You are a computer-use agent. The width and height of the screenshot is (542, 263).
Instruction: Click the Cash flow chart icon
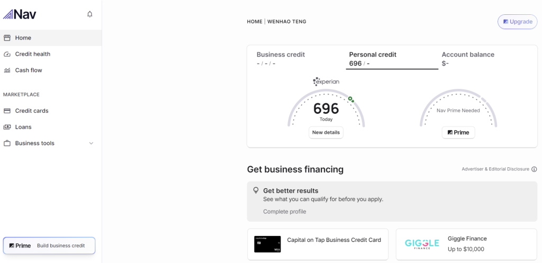7,70
